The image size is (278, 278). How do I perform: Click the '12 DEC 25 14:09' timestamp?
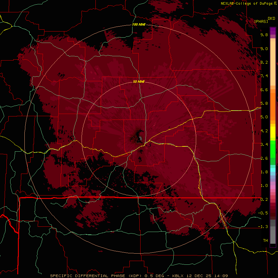(207, 276)
